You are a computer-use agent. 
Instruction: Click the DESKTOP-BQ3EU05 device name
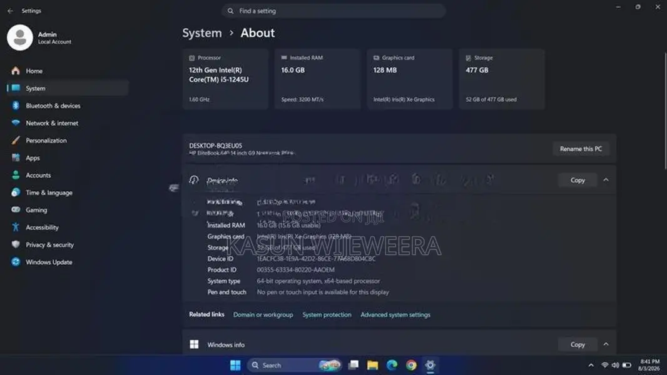216,145
